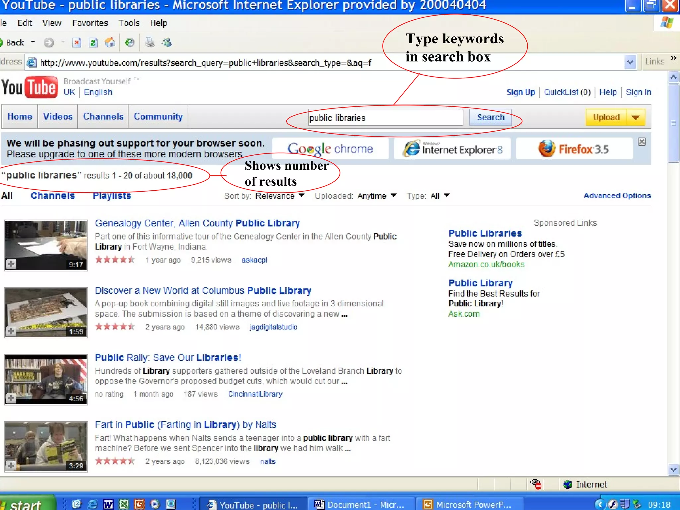Launch Internet Explorer from Quick Launch

pyautogui.click(x=92, y=504)
